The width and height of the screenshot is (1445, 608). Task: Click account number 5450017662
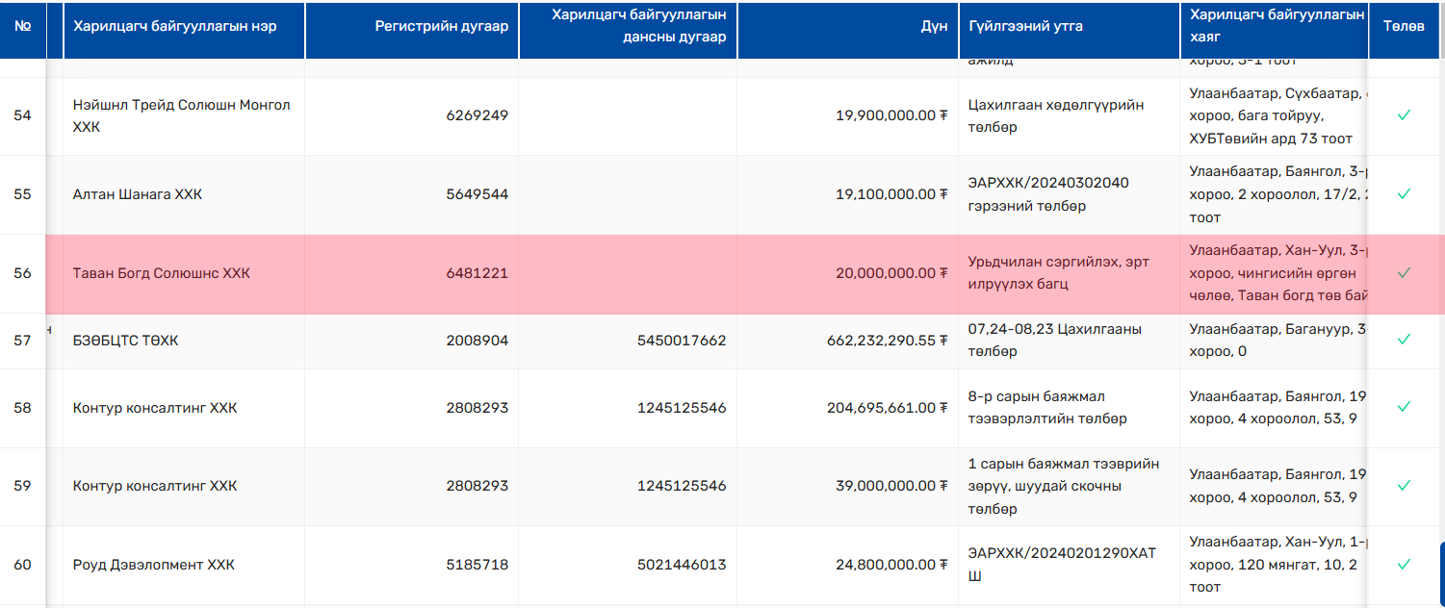click(x=682, y=340)
